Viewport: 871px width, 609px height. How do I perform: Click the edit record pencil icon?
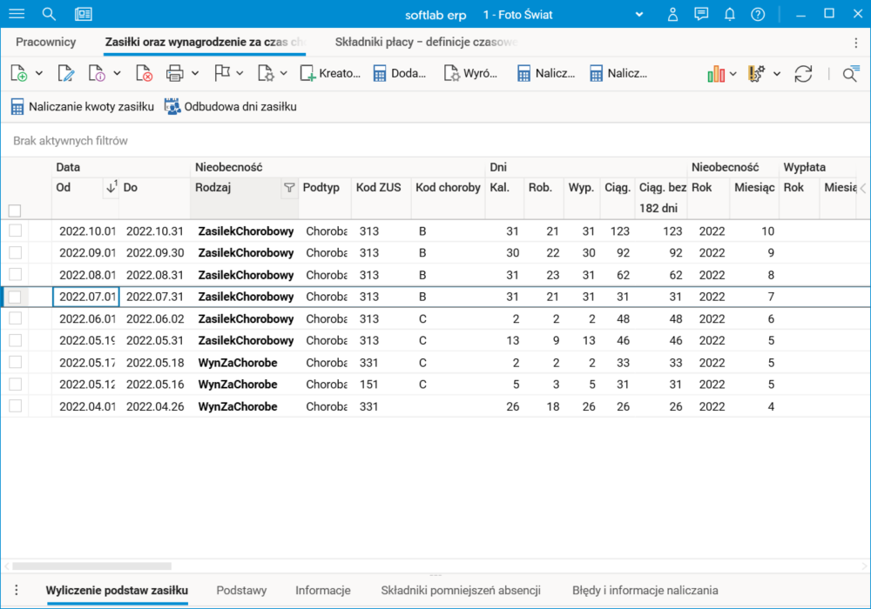coord(65,74)
